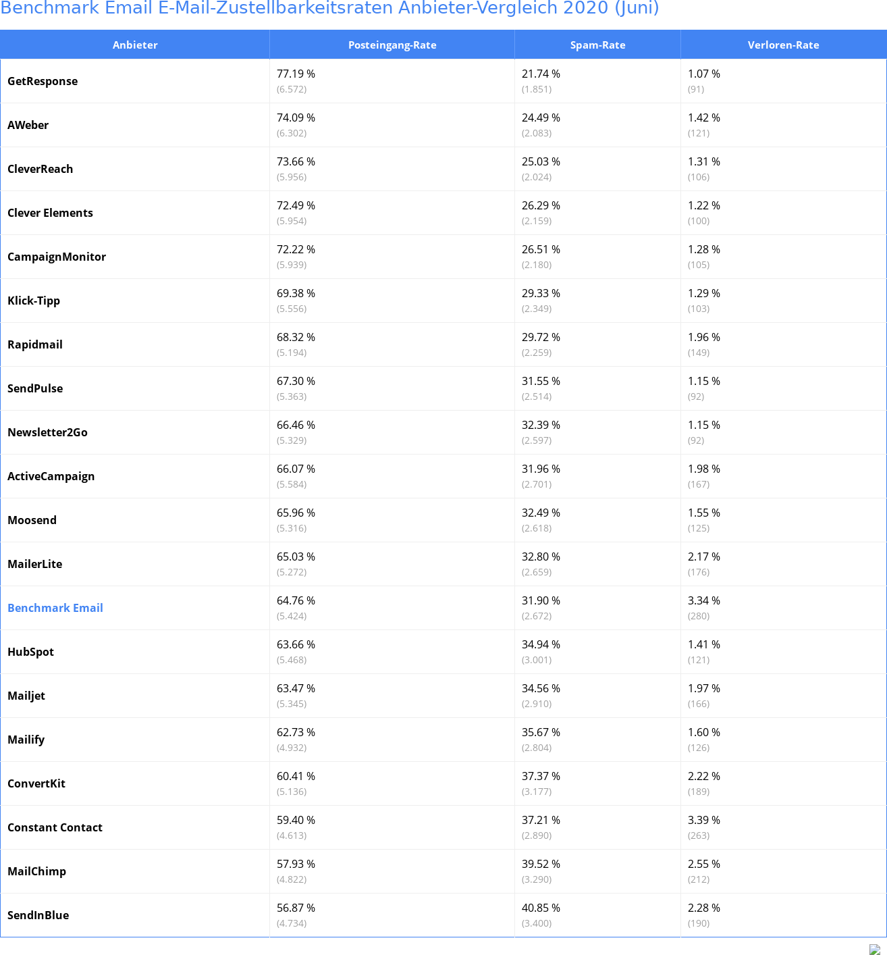Image resolution: width=887 pixels, height=955 pixels.
Task: Select the ActiveCampaign row label
Action: click(x=51, y=476)
